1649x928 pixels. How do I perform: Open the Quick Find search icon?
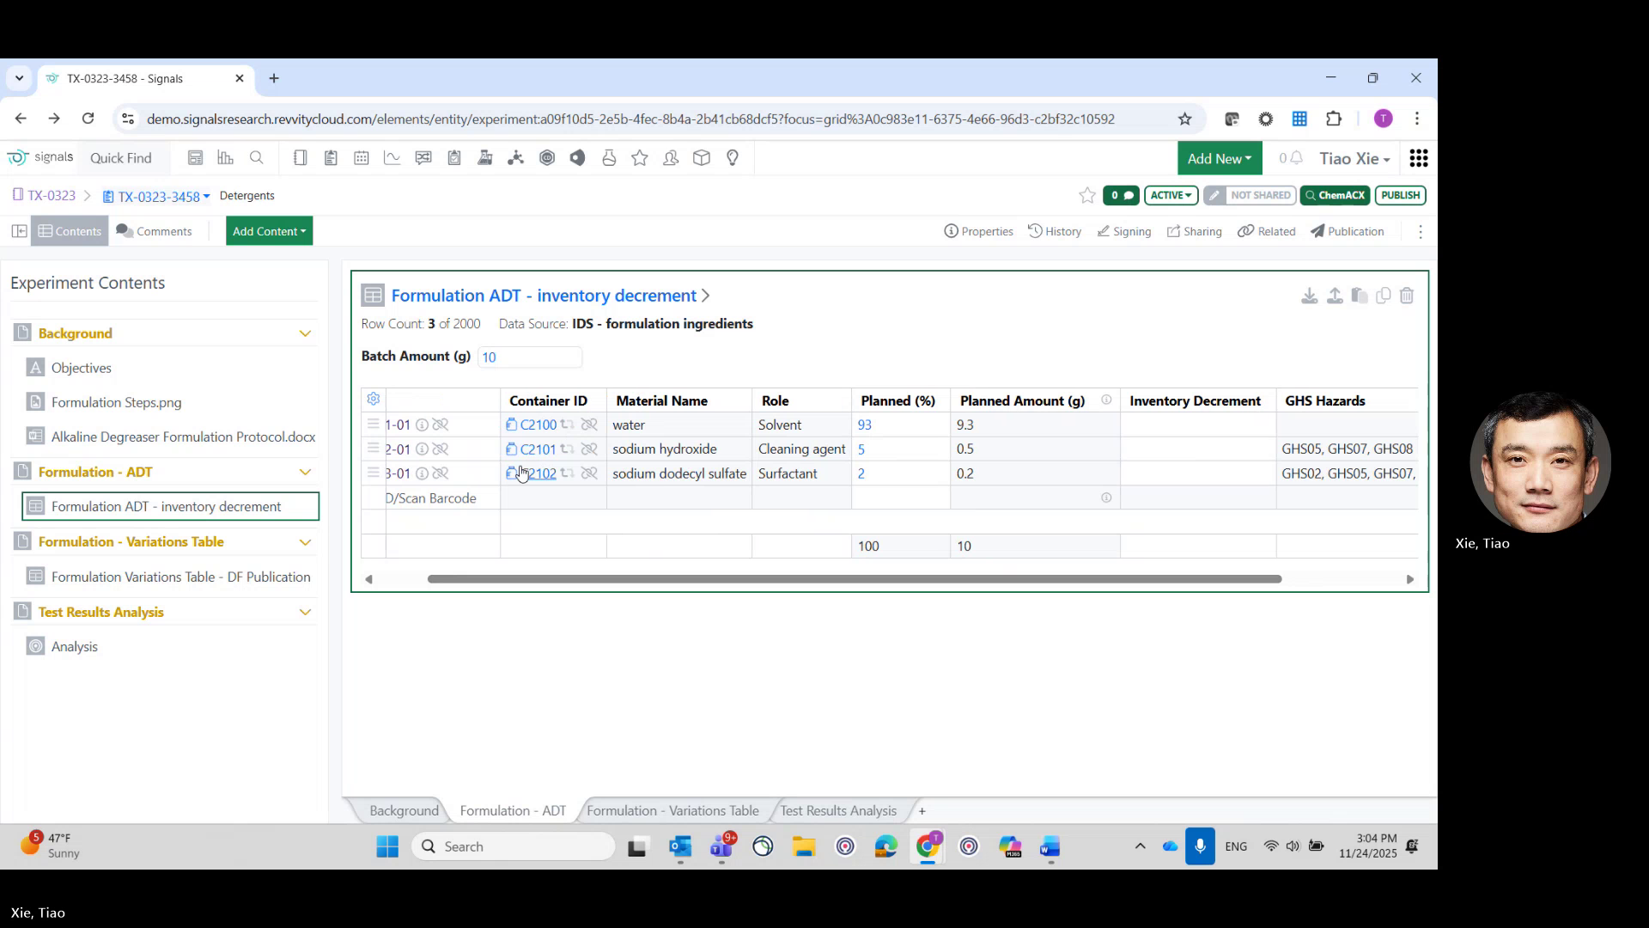click(x=257, y=158)
